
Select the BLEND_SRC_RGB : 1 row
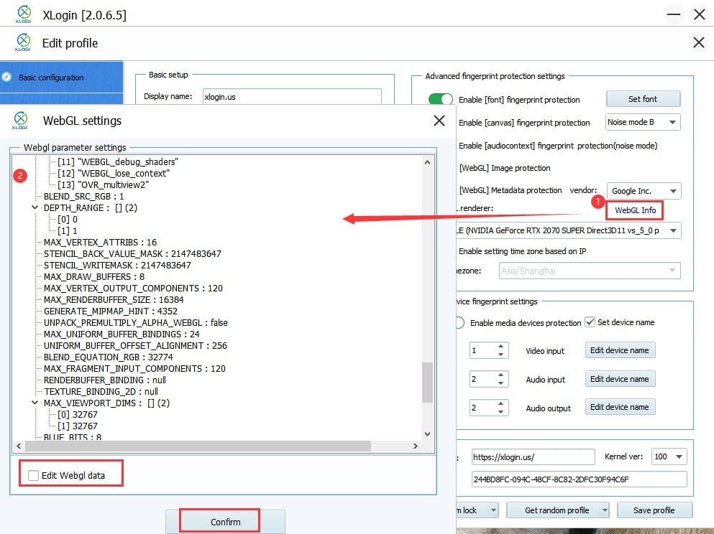(84, 197)
